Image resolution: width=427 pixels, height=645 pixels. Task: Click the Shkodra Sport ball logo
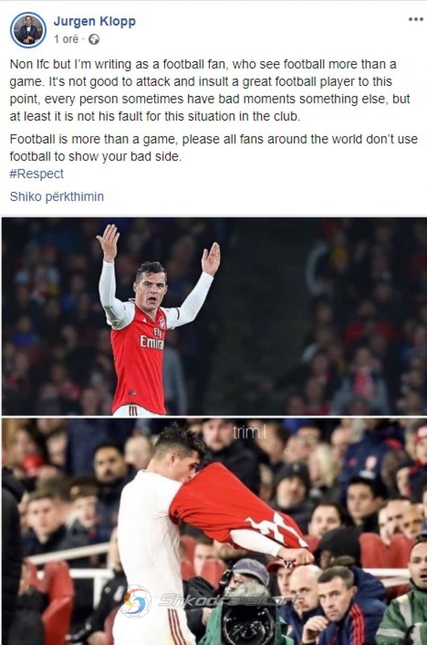pyautogui.click(x=135, y=601)
